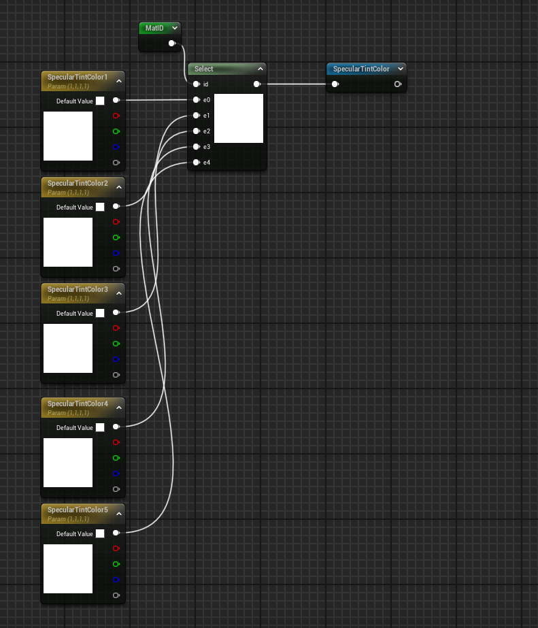Click red channel pin of SpecularTintColor1
This screenshot has width=538, height=628.
coord(116,116)
